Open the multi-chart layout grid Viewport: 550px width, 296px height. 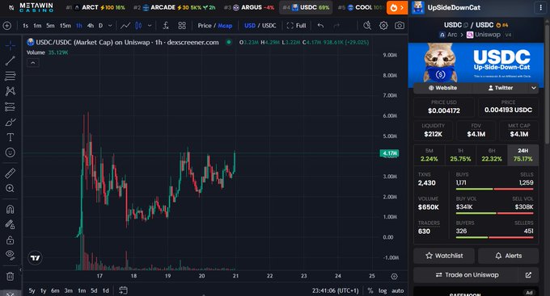pos(182,26)
